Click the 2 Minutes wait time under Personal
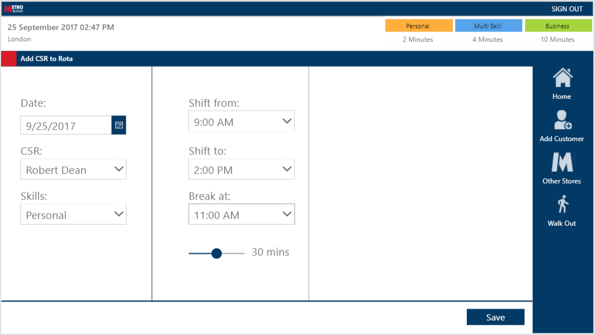Image resolution: width=595 pixels, height=335 pixels. tap(419, 39)
